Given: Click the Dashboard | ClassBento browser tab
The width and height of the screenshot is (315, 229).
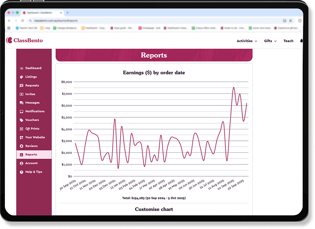Looking at the screenshot, I should 42,13.
